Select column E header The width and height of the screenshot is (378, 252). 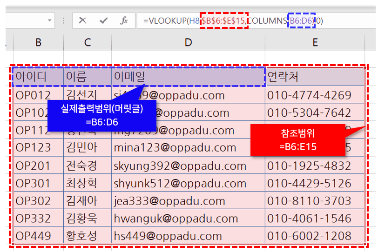(x=315, y=42)
